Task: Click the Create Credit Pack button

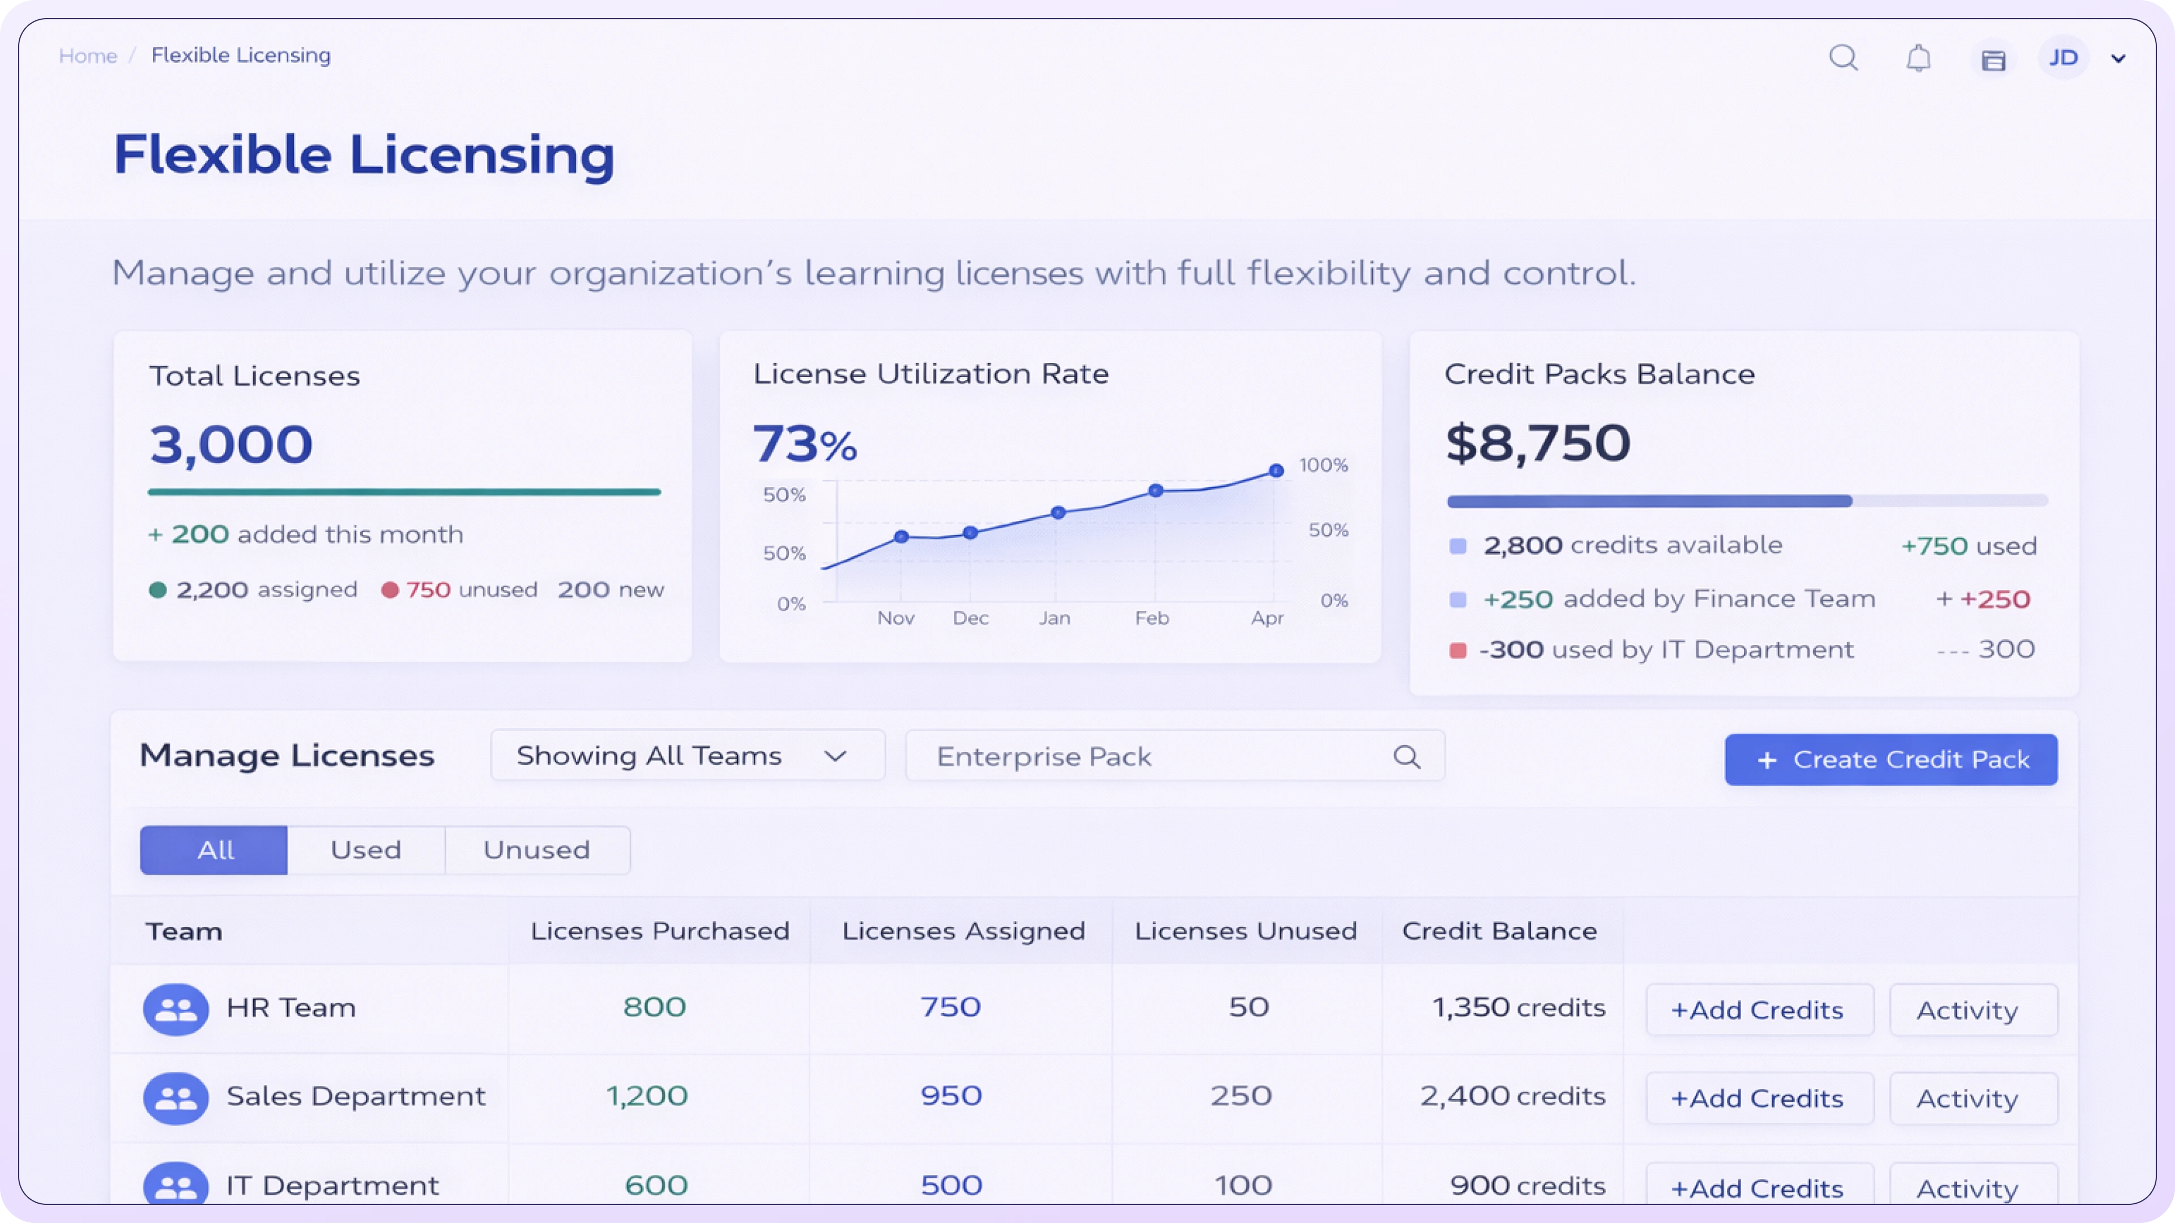Action: coord(1891,759)
